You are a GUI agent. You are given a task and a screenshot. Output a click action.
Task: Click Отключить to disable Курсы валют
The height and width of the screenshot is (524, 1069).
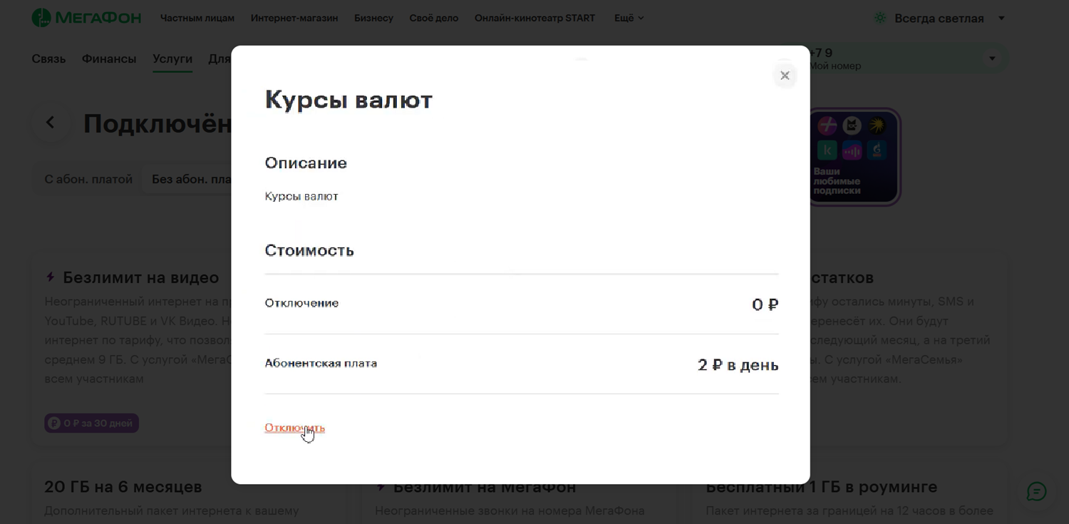point(294,428)
